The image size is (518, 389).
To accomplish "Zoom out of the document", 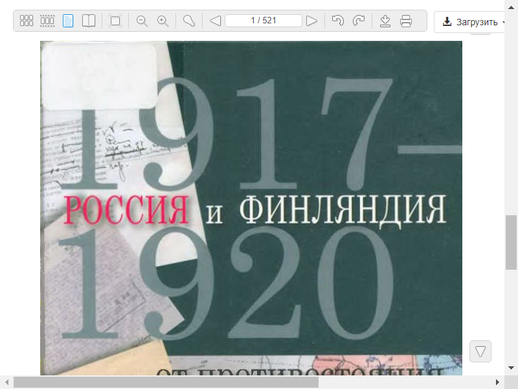I will coord(142,21).
